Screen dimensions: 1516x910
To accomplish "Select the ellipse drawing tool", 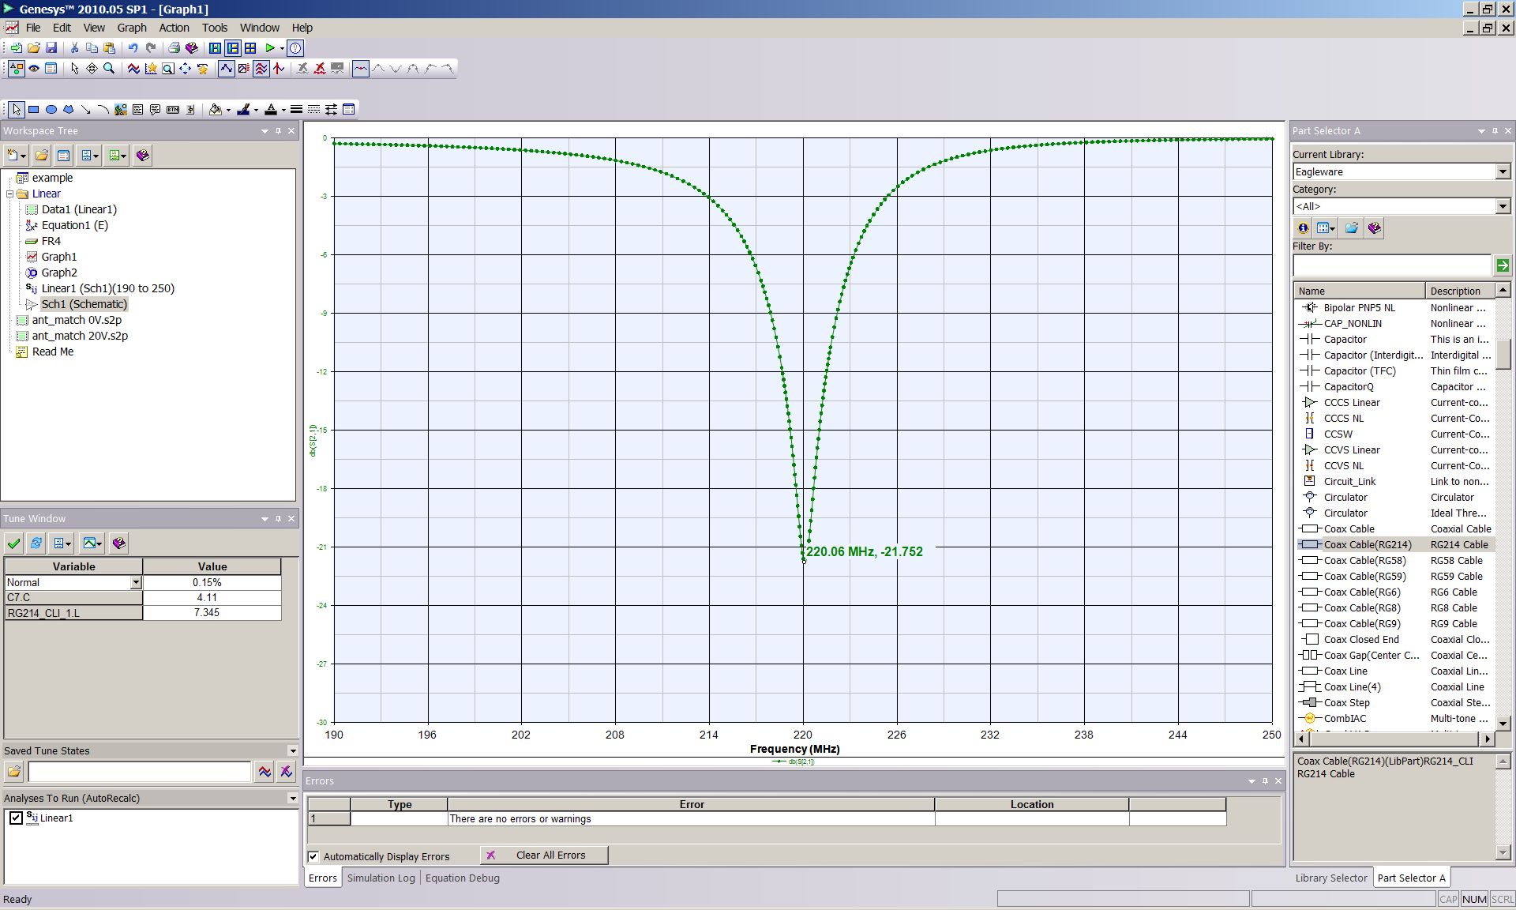I will click(51, 110).
